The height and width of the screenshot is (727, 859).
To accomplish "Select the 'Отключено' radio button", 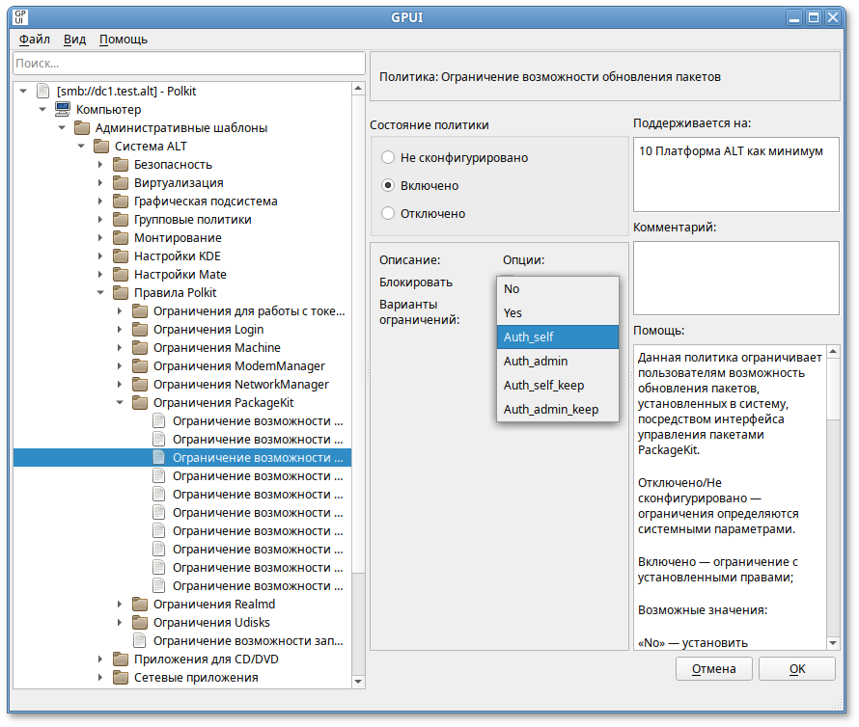I will click(388, 213).
